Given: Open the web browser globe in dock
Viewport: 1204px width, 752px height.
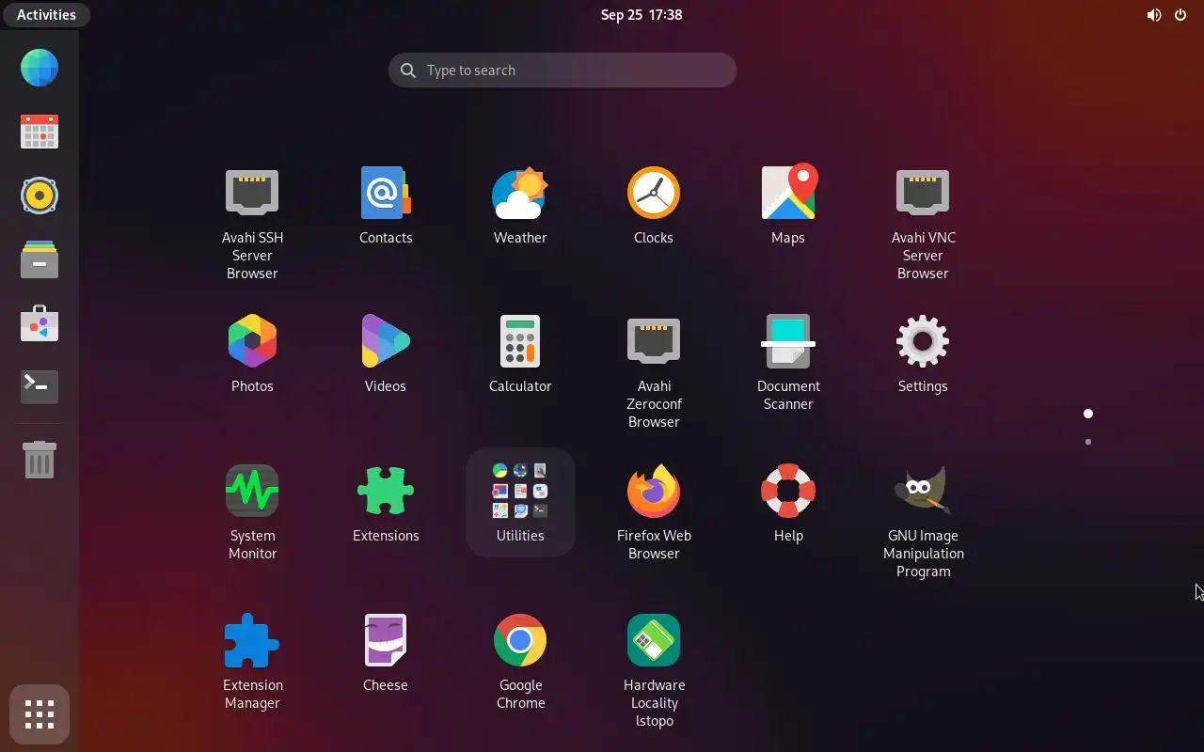Looking at the screenshot, I should point(40,68).
